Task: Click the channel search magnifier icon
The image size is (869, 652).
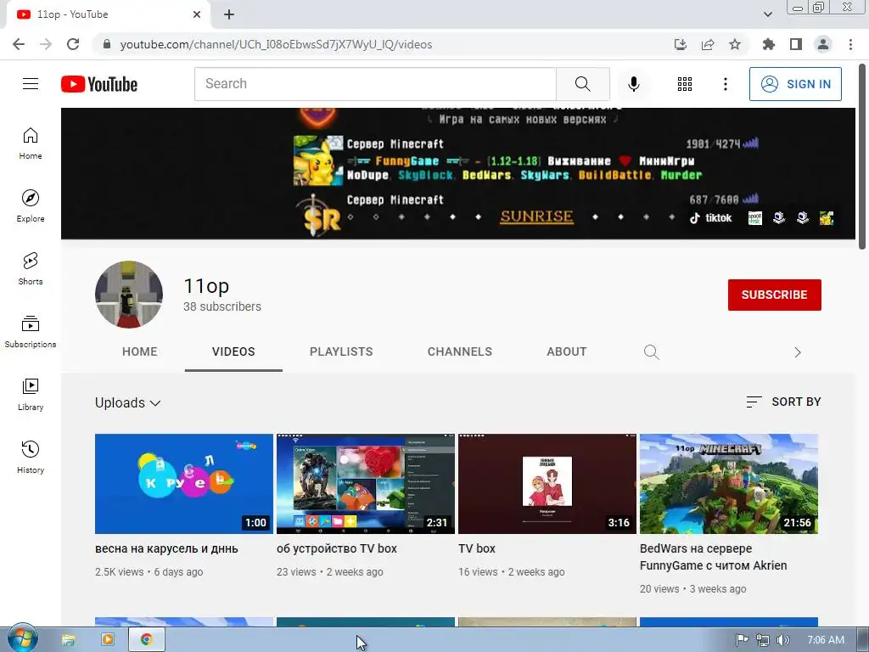Action: pos(651,352)
